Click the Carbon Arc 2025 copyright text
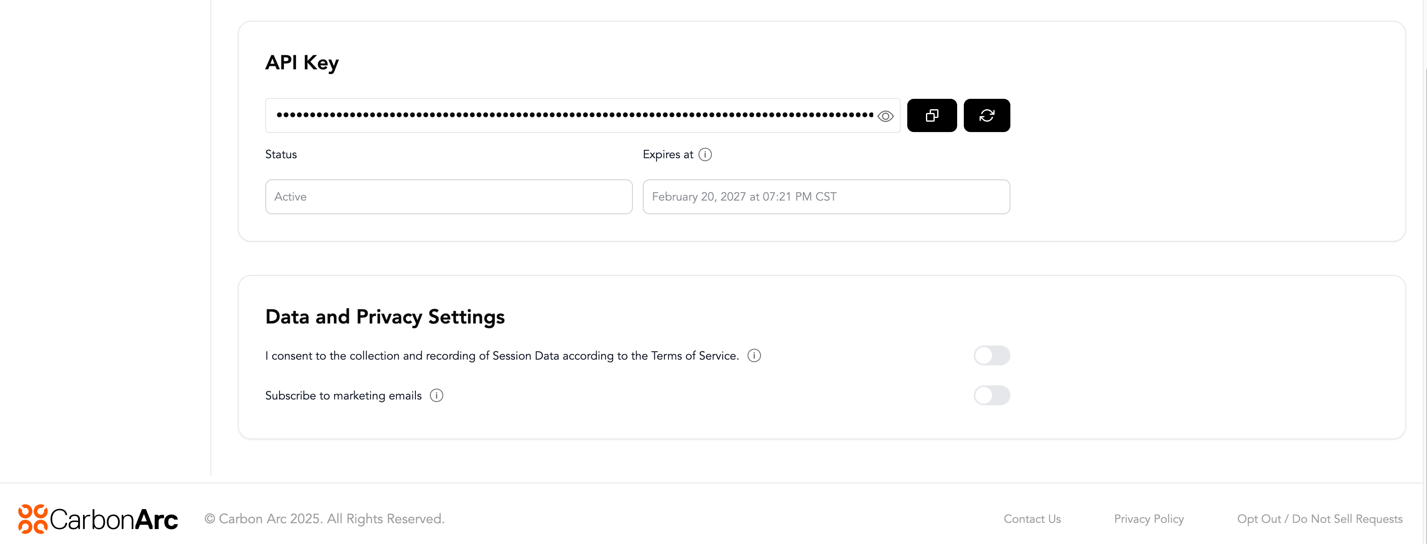The image size is (1427, 544). 325,519
